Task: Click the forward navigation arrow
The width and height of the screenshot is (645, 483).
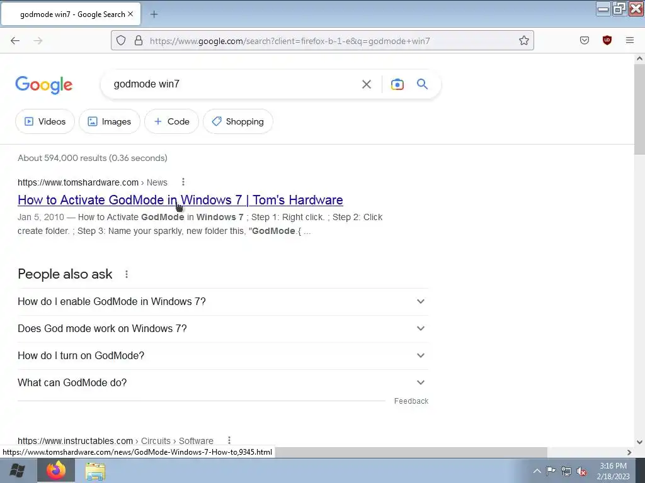Action: coord(38,40)
